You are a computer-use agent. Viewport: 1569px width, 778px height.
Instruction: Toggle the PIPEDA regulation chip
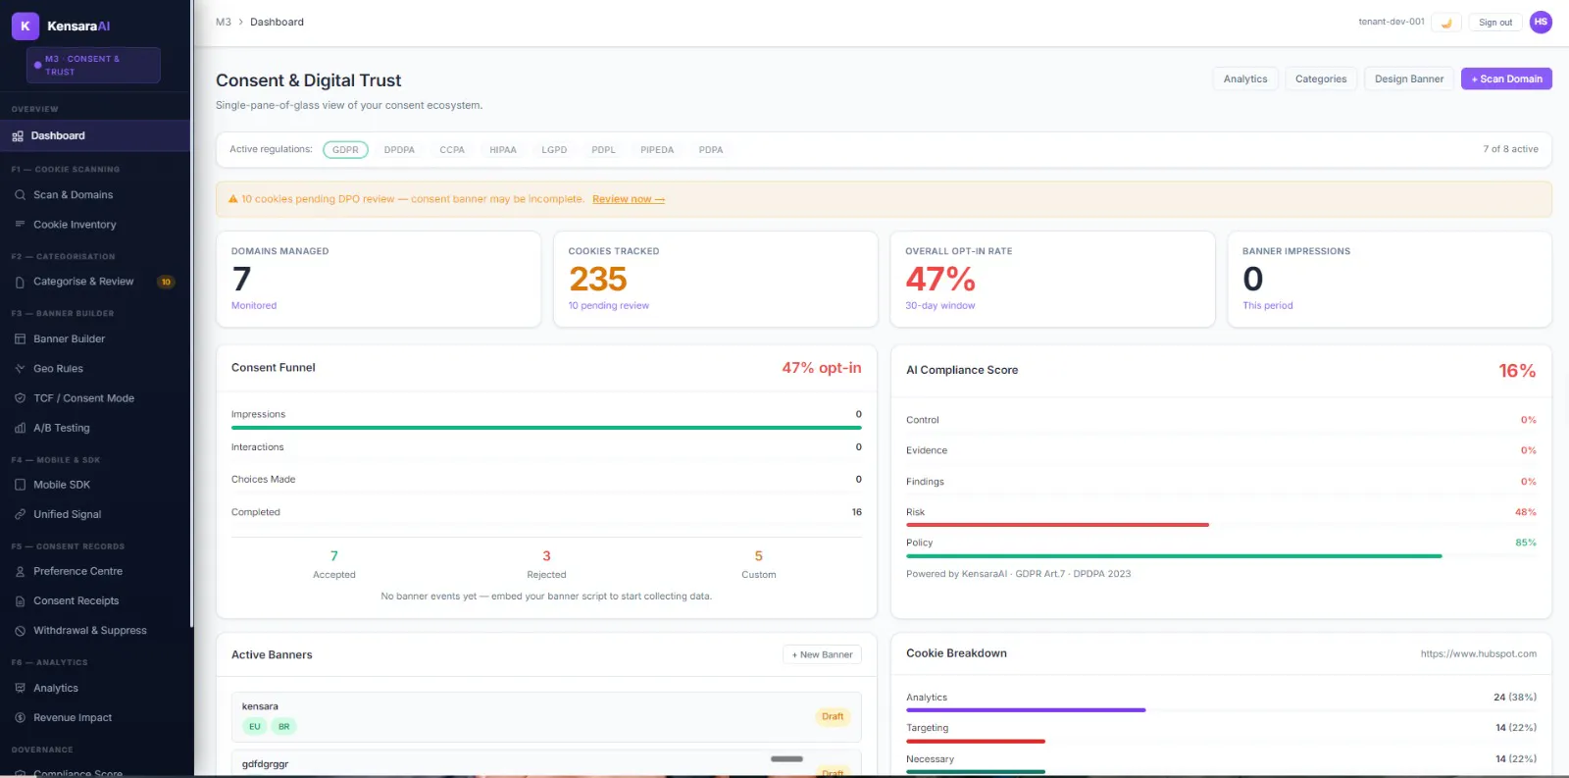tap(657, 150)
